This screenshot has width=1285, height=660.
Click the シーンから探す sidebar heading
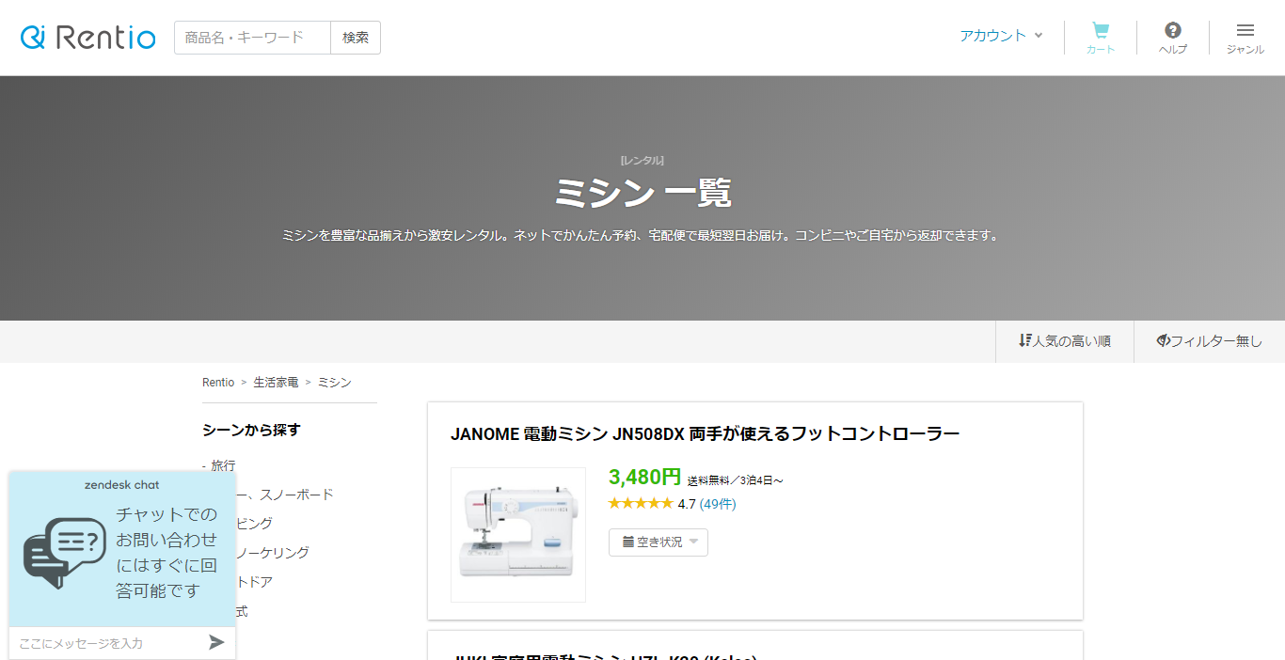(251, 430)
